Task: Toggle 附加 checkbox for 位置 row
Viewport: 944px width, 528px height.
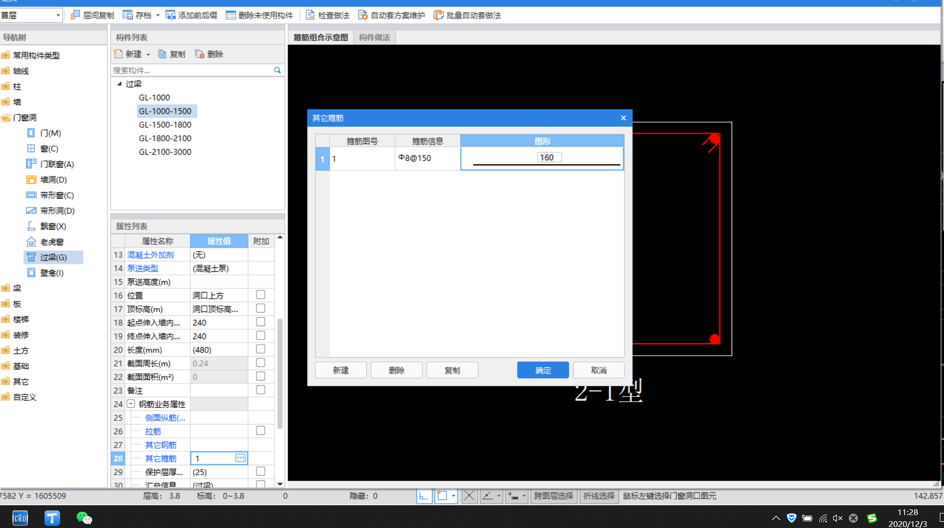Action: (261, 295)
